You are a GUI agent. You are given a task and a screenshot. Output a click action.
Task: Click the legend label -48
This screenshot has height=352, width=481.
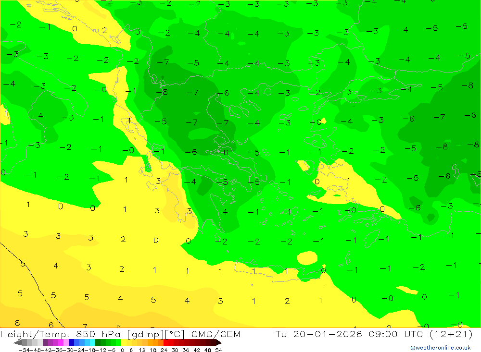[35, 350]
